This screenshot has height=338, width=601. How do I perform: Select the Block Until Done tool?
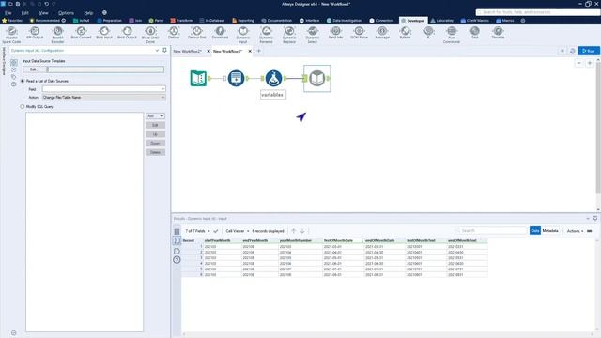coord(150,35)
